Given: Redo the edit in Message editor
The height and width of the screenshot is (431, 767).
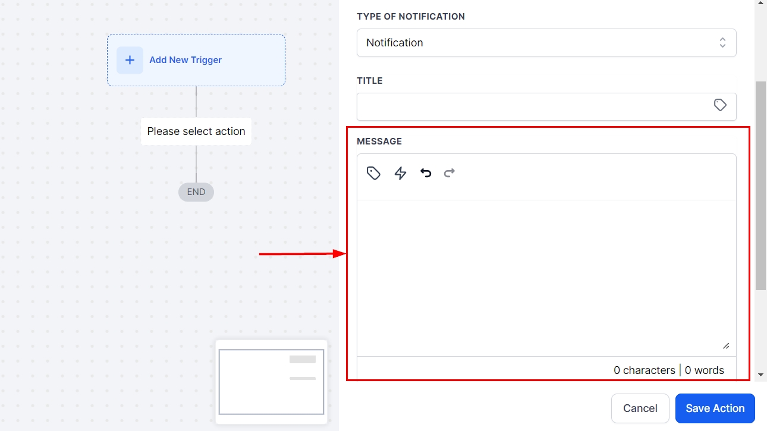Looking at the screenshot, I should (x=449, y=173).
